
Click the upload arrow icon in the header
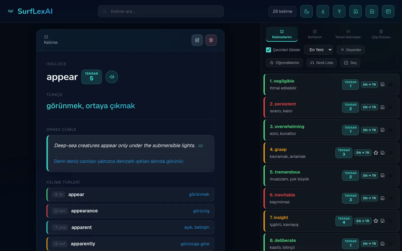339,11
